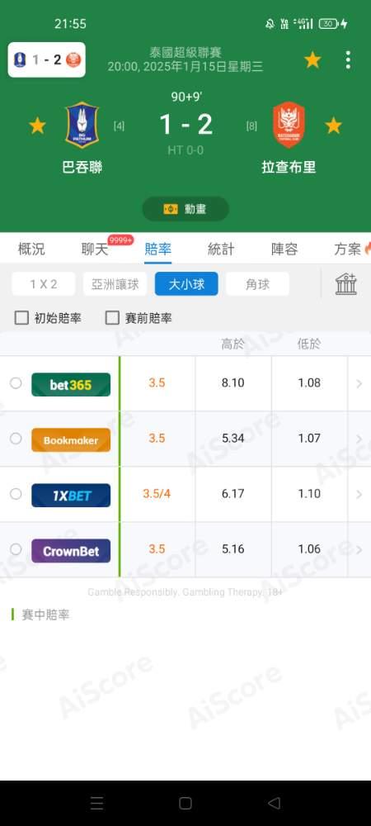Tap the 低於 column header
The image size is (371, 826).
309,344
